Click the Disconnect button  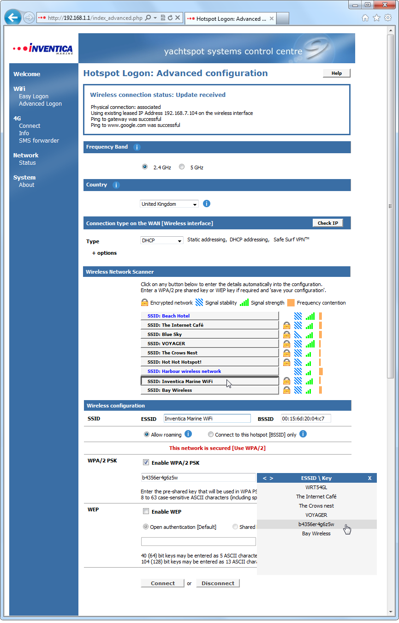tap(218, 583)
